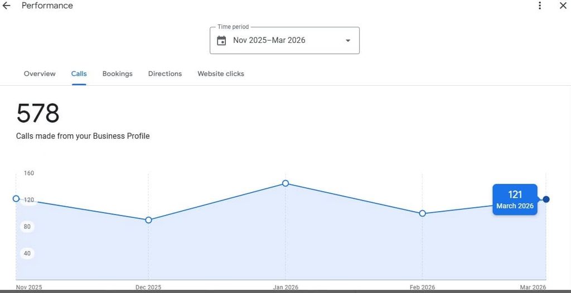Click the 160 y-axis label
Screen dimensions: 571x293
click(x=29, y=173)
